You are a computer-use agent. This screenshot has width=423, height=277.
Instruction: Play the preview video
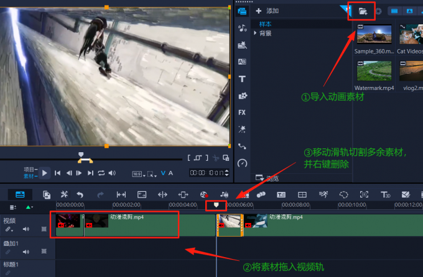(45, 173)
